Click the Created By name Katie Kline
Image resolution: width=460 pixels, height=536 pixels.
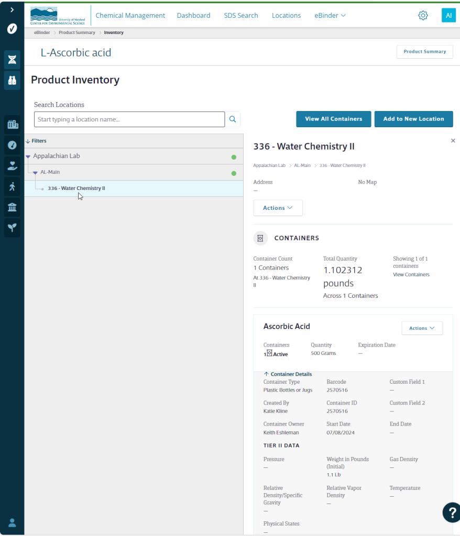click(x=276, y=411)
